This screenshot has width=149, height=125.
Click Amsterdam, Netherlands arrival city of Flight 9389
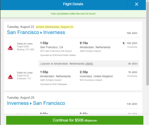95,47
